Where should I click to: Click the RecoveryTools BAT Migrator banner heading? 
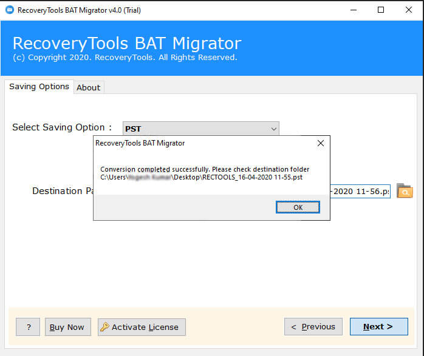[x=127, y=43]
